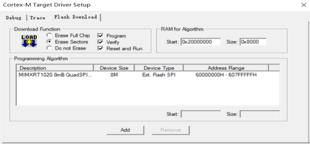Click the Device Size column header

(x=114, y=68)
